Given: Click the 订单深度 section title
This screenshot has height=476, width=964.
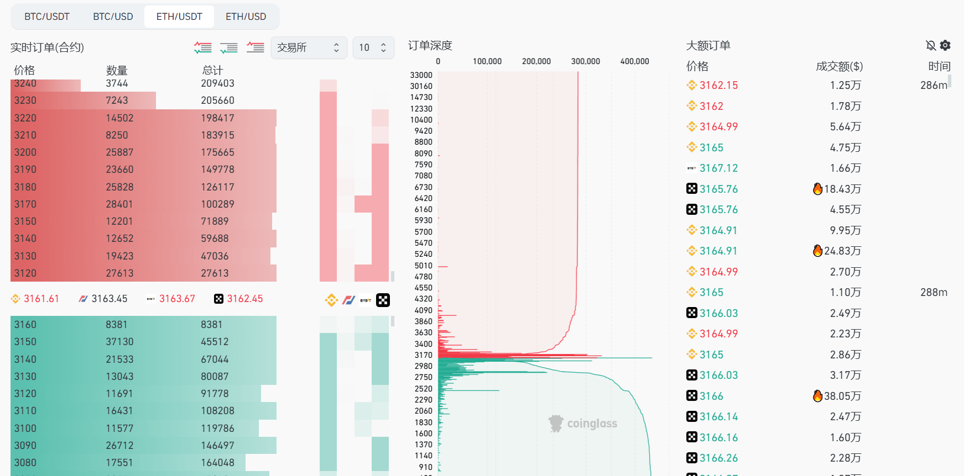Looking at the screenshot, I should [430, 45].
